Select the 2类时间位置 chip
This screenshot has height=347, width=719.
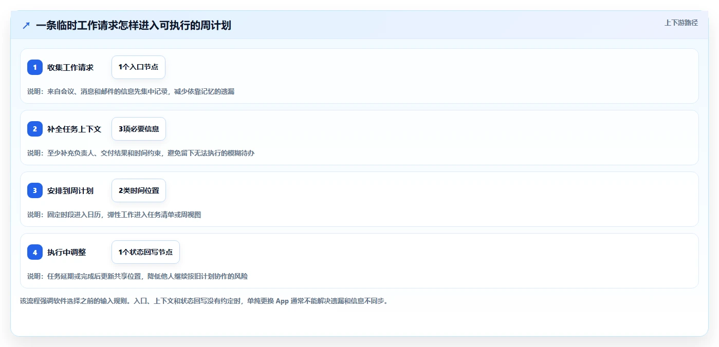pos(139,190)
